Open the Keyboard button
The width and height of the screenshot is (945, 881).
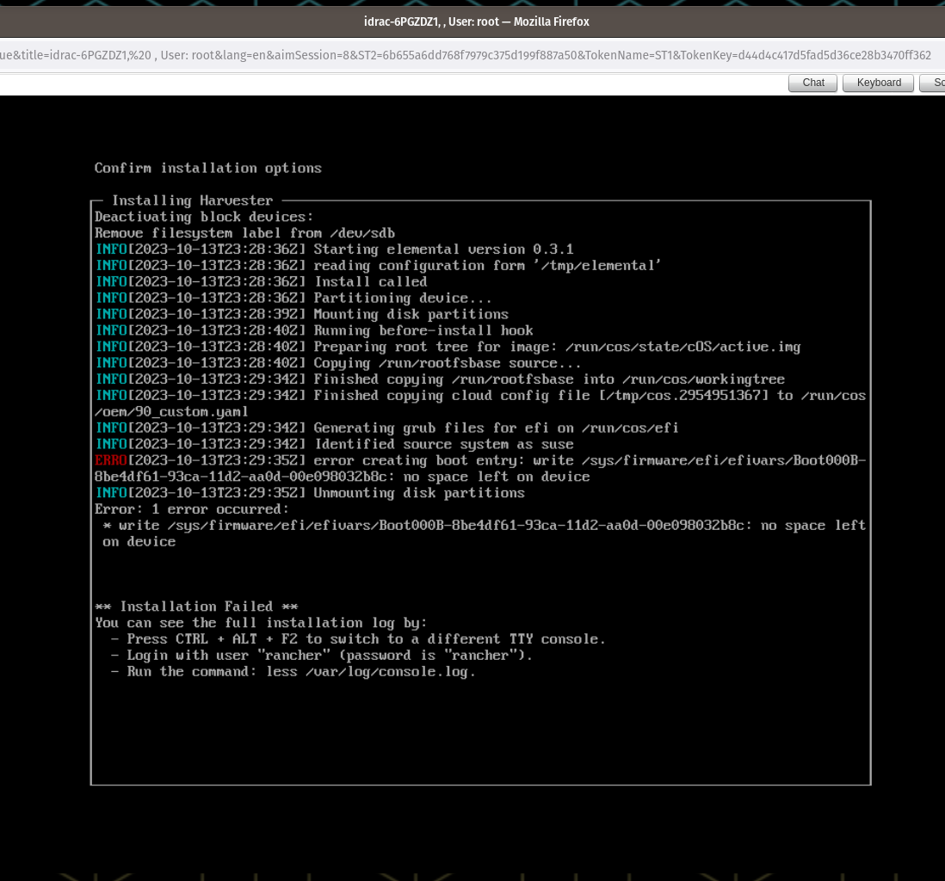click(x=878, y=83)
